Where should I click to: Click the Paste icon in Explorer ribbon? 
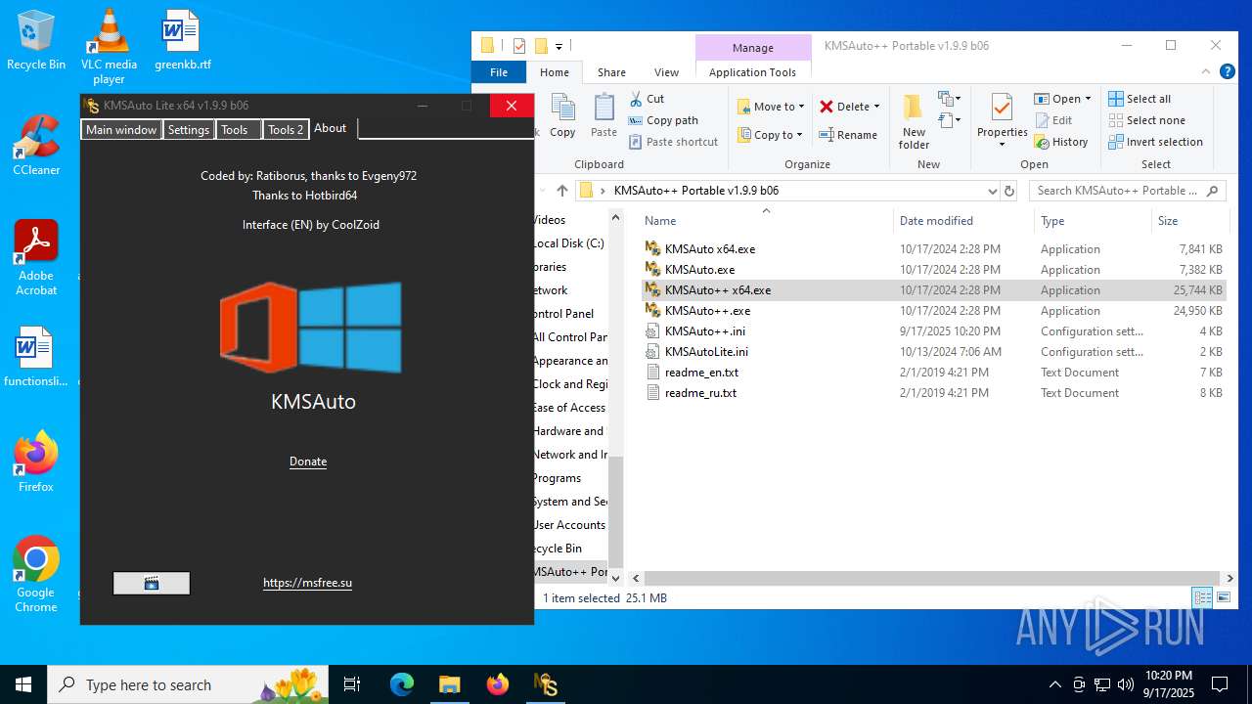[604, 115]
